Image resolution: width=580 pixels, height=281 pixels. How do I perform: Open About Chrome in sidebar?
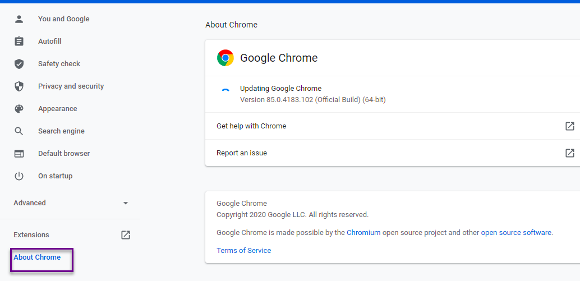[37, 257]
